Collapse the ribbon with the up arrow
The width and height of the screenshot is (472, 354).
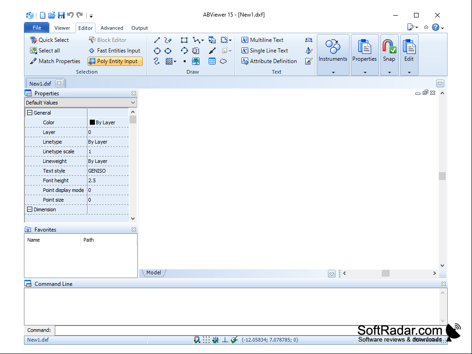click(426, 28)
